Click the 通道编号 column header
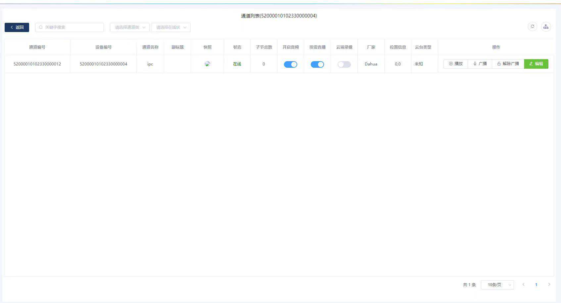This screenshot has height=303, width=561. [x=37, y=47]
